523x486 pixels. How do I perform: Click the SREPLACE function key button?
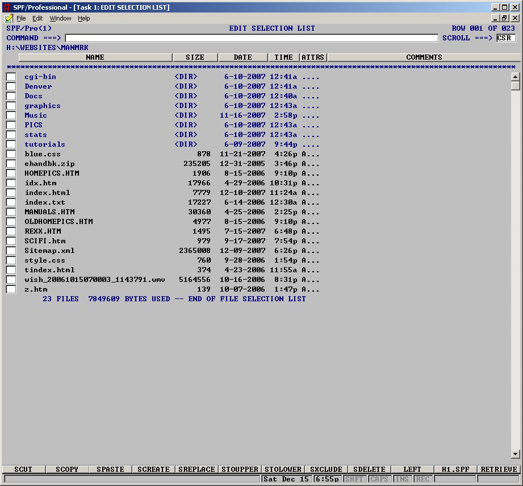pyautogui.click(x=196, y=470)
